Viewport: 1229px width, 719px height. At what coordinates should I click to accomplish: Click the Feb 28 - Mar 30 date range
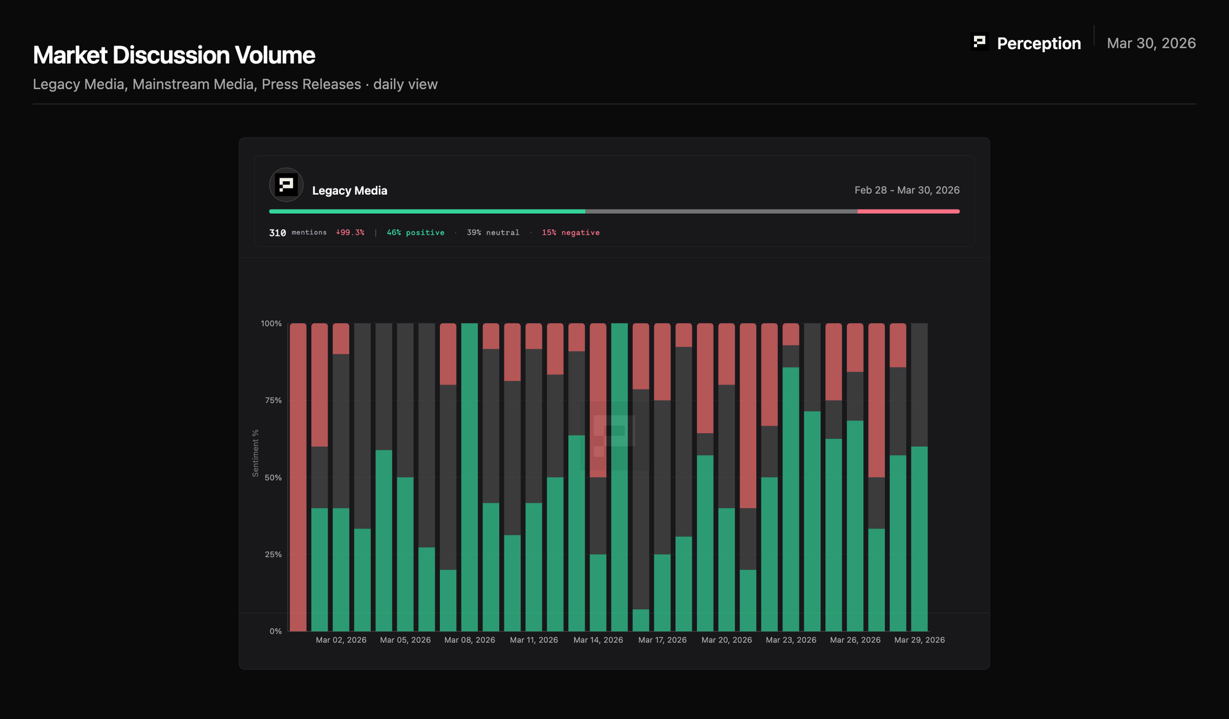tap(906, 191)
